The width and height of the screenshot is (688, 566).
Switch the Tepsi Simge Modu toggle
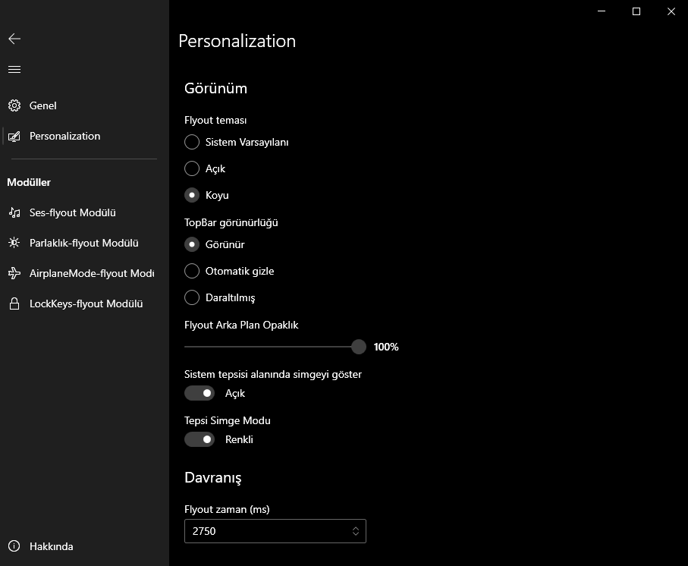point(199,439)
